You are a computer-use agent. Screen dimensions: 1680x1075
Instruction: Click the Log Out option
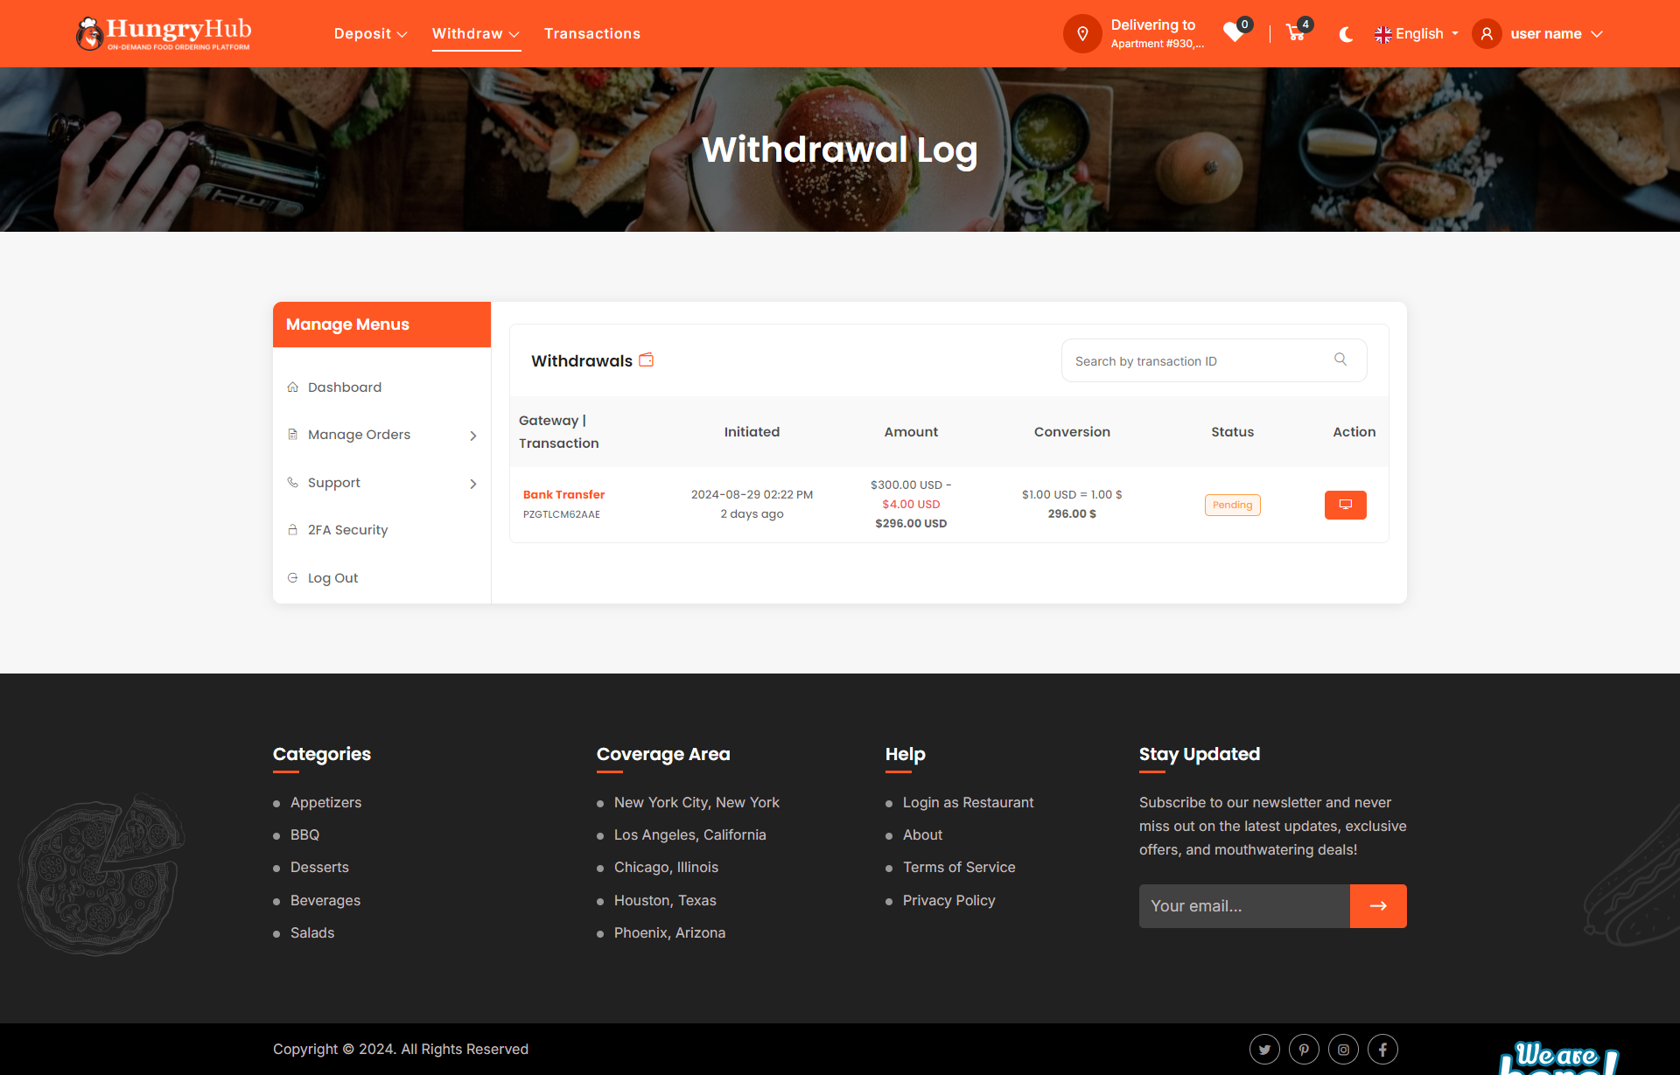[x=332, y=577]
